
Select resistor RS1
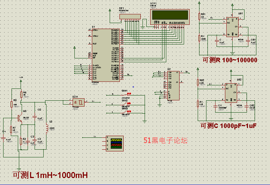[x=199, y=16]
